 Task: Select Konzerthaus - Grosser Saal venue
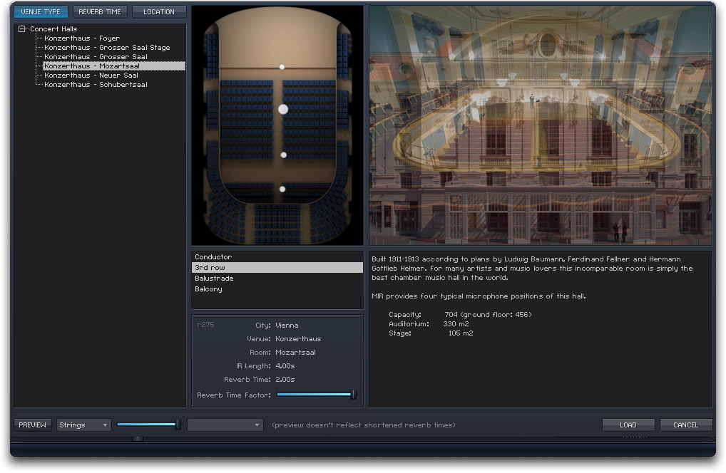[x=96, y=57]
